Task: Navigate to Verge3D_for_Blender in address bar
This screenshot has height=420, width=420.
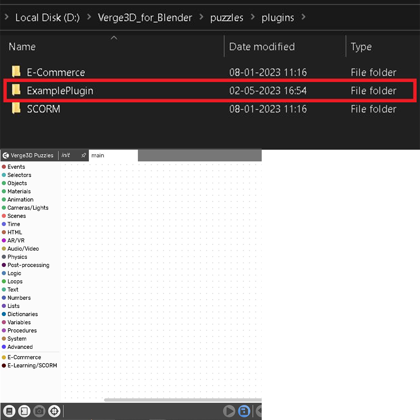Action: pos(145,17)
